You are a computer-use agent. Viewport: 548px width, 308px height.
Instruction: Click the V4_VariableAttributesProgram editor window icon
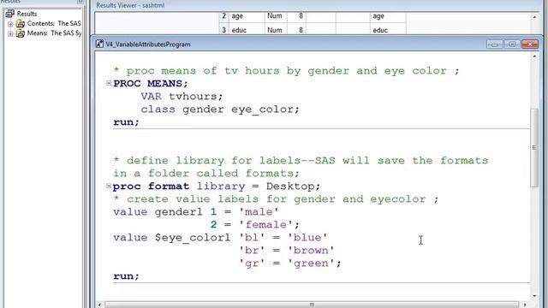(99, 44)
